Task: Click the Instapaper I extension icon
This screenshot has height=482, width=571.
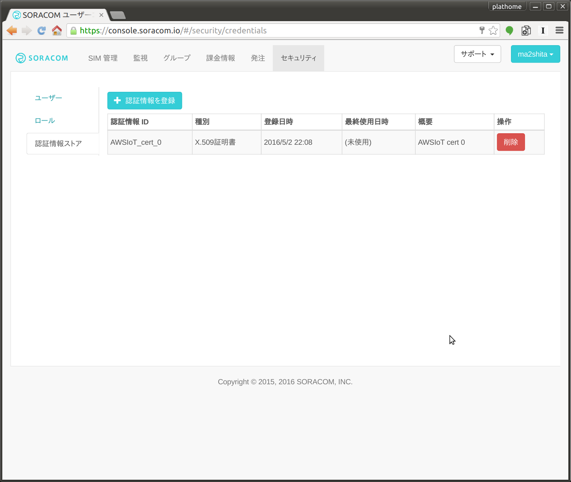Action: tap(543, 31)
